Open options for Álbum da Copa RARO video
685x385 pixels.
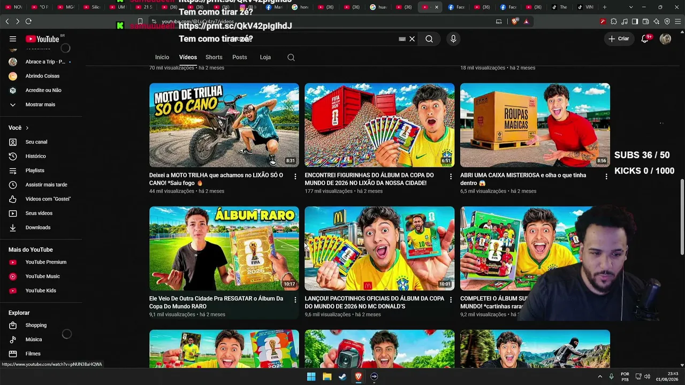(295, 300)
